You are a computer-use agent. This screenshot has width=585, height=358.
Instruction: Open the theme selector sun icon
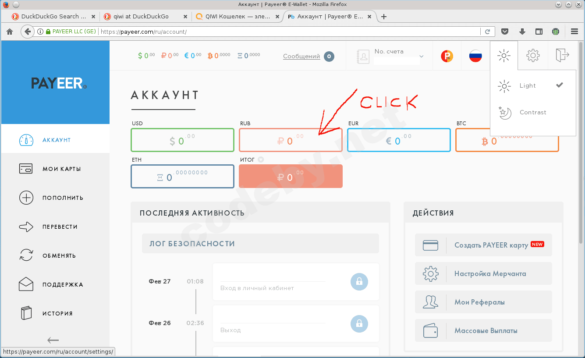[504, 56]
